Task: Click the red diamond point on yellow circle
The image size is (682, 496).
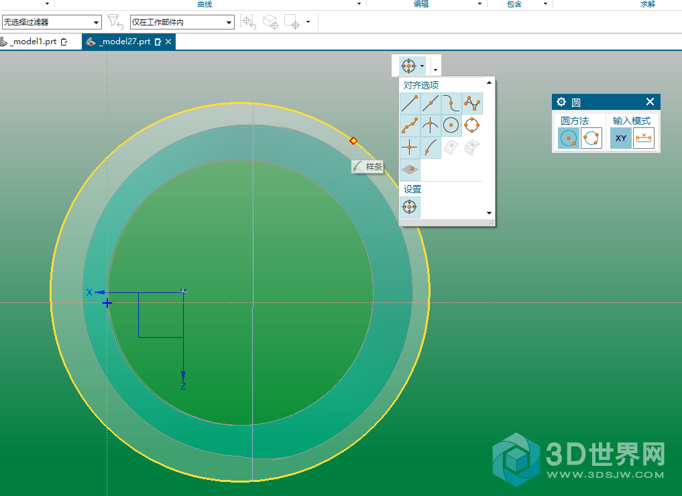Action: (353, 141)
